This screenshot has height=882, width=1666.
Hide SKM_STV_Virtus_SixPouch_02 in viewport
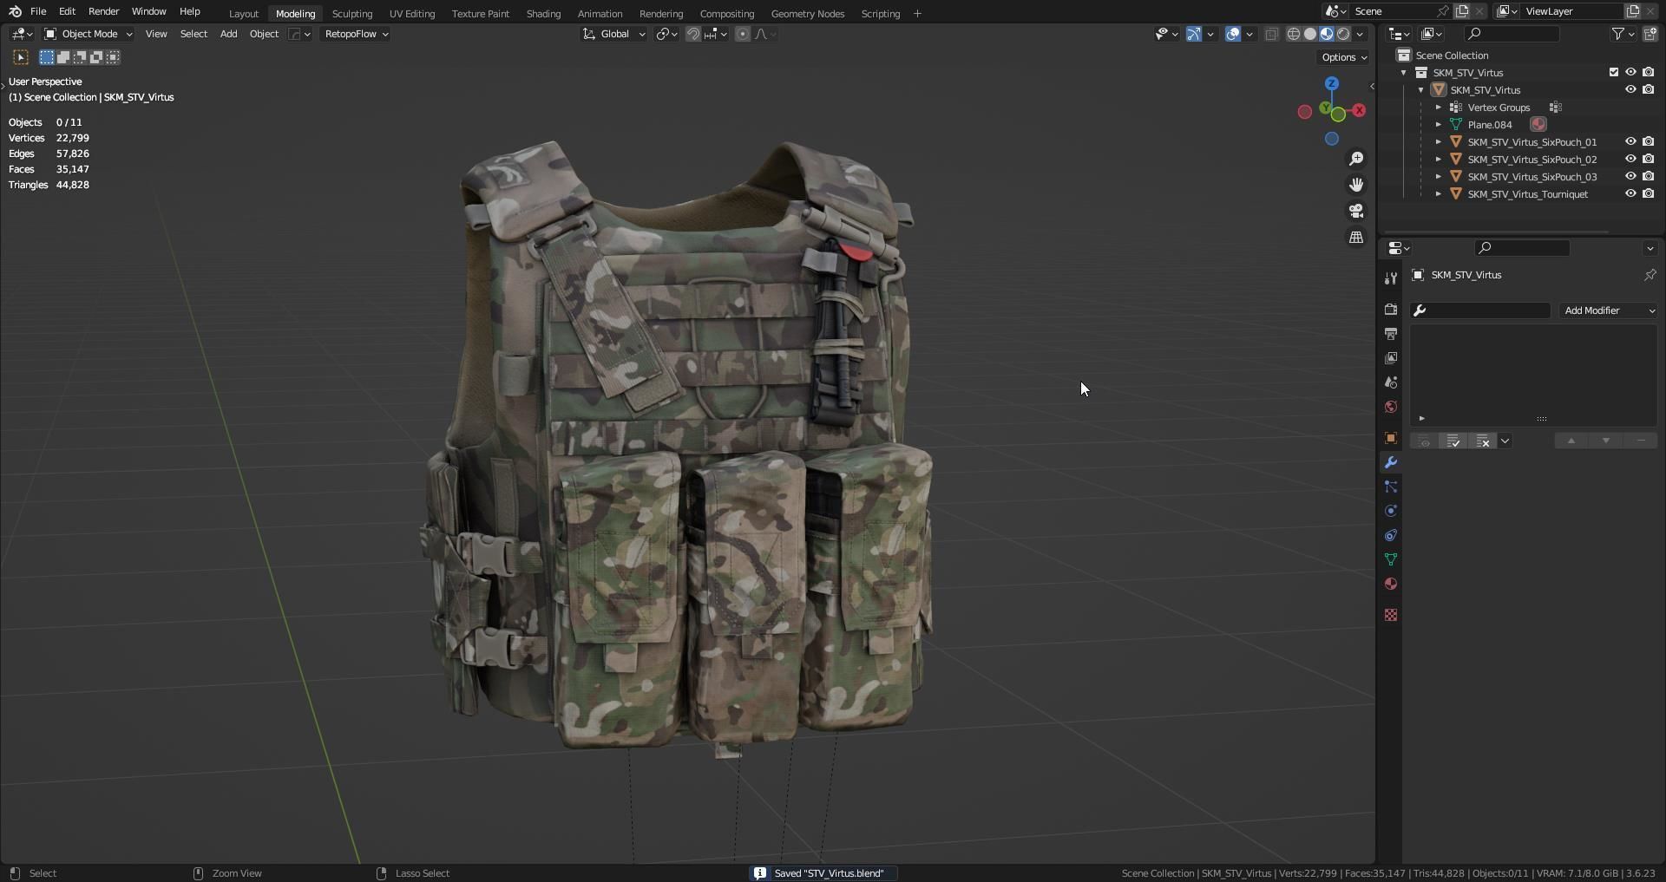(x=1630, y=159)
